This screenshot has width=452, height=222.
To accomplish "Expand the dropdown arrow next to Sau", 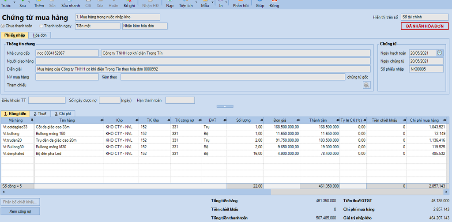I will point(29,2).
